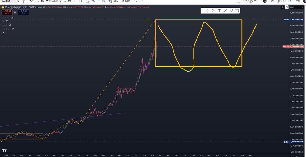The width and height of the screenshot is (306, 157).
Task: Select the 1分 timeframe
Action: 37,1
